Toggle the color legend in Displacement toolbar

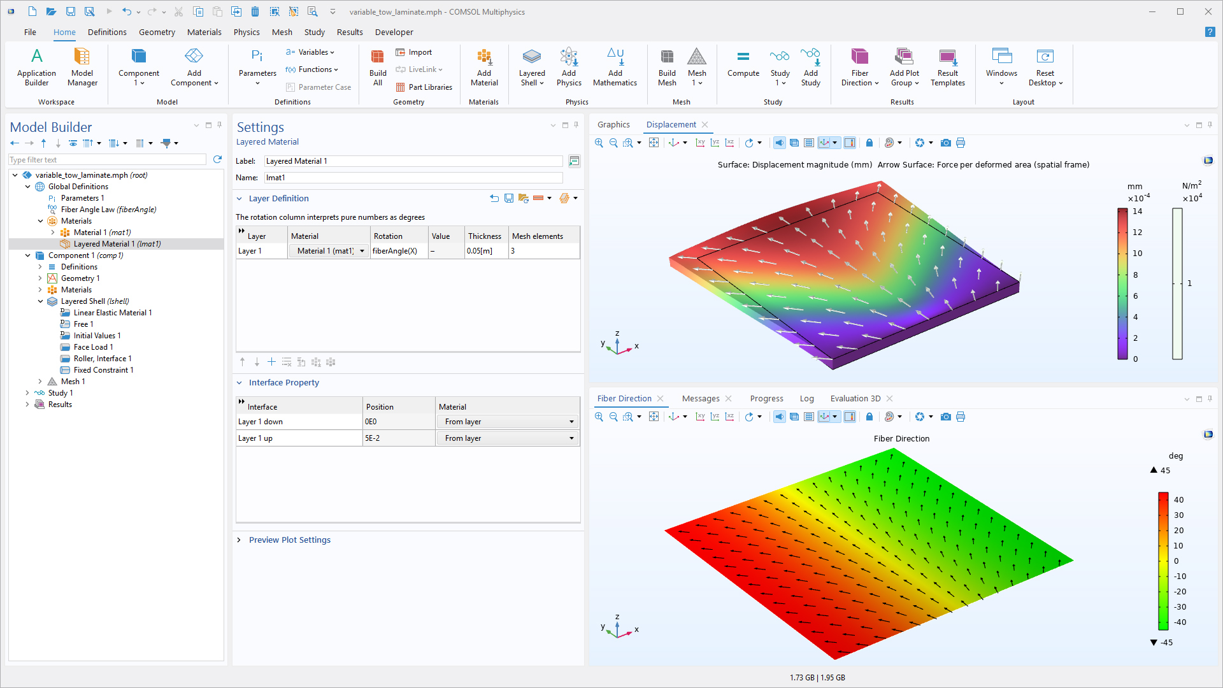[x=849, y=143]
